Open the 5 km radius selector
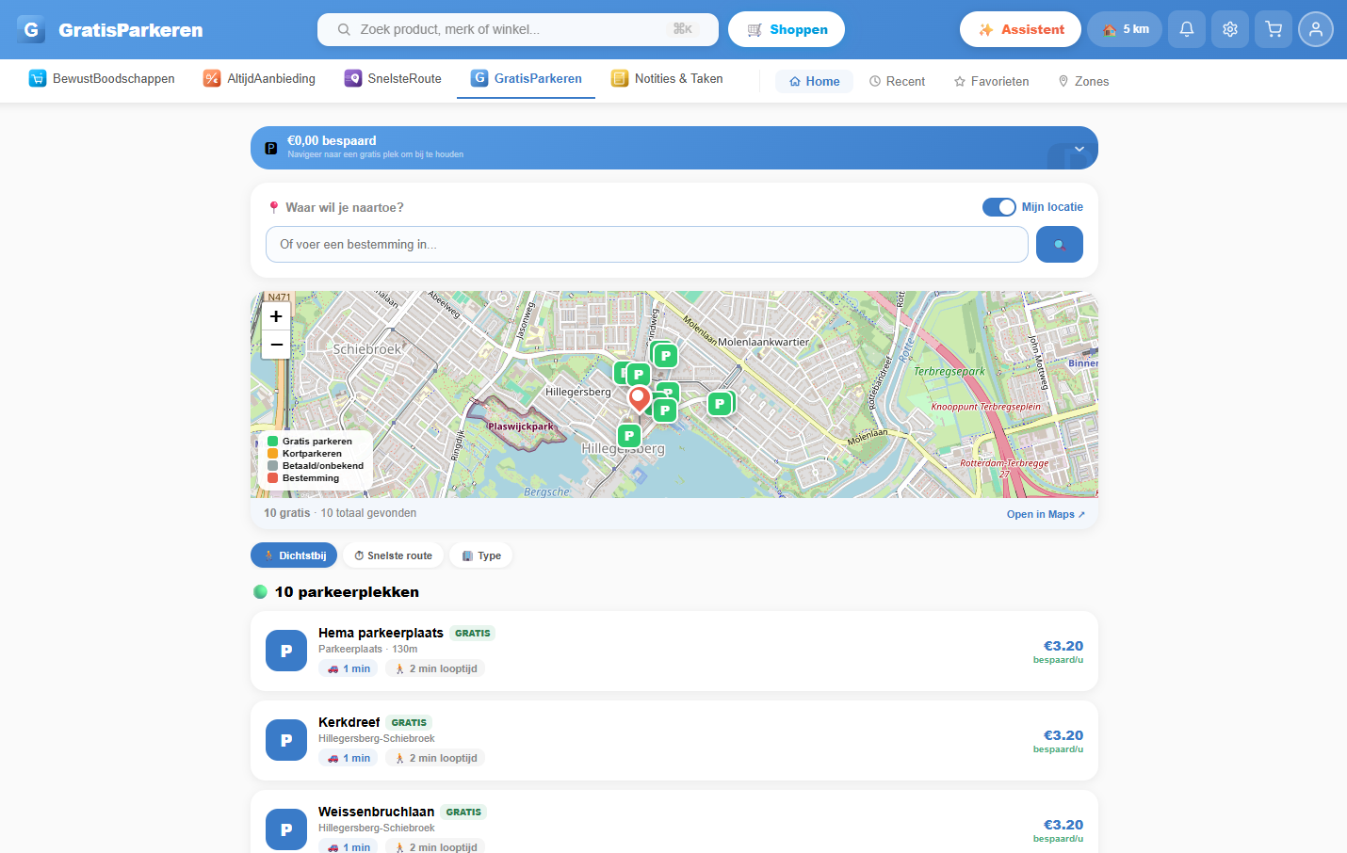The width and height of the screenshot is (1347, 853). point(1125,29)
